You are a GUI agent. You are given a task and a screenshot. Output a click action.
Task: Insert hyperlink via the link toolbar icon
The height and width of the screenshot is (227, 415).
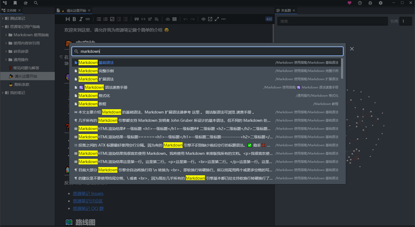[88, 19]
